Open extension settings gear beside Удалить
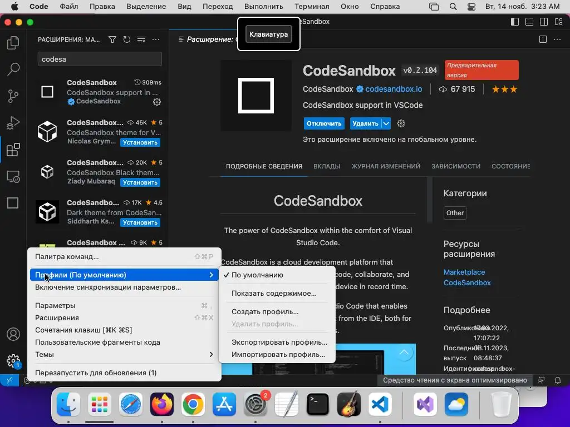The height and width of the screenshot is (427, 570). coord(401,123)
